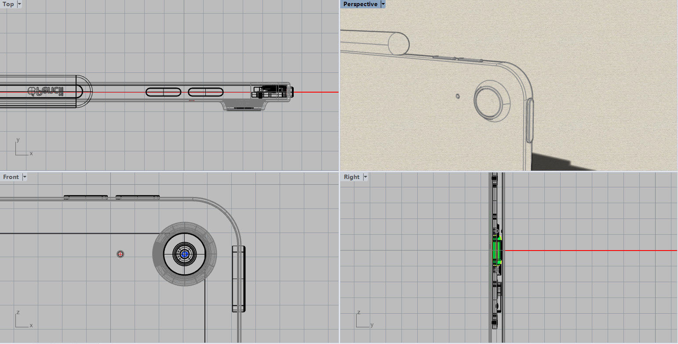Select the right top-edge button in Front view

point(137,197)
